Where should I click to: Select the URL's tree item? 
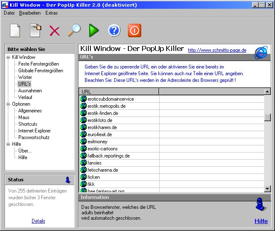point(25,84)
